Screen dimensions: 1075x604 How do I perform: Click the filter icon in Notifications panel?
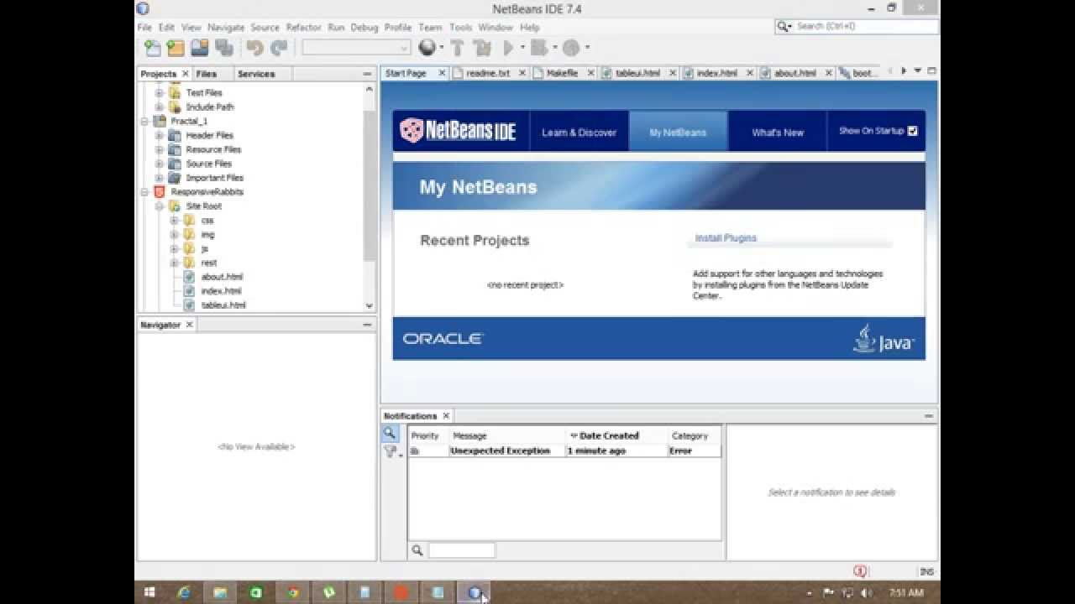coord(391,451)
